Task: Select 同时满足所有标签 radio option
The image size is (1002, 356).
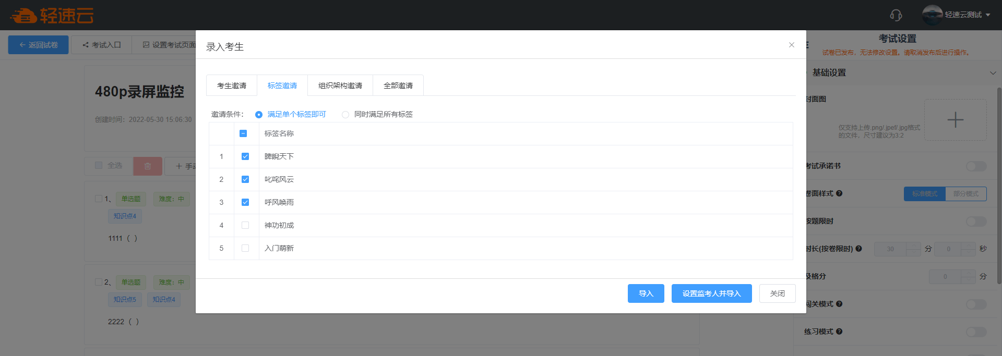Action: tap(345, 115)
